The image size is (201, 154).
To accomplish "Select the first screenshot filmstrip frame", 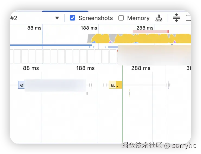I will click(17, 56).
